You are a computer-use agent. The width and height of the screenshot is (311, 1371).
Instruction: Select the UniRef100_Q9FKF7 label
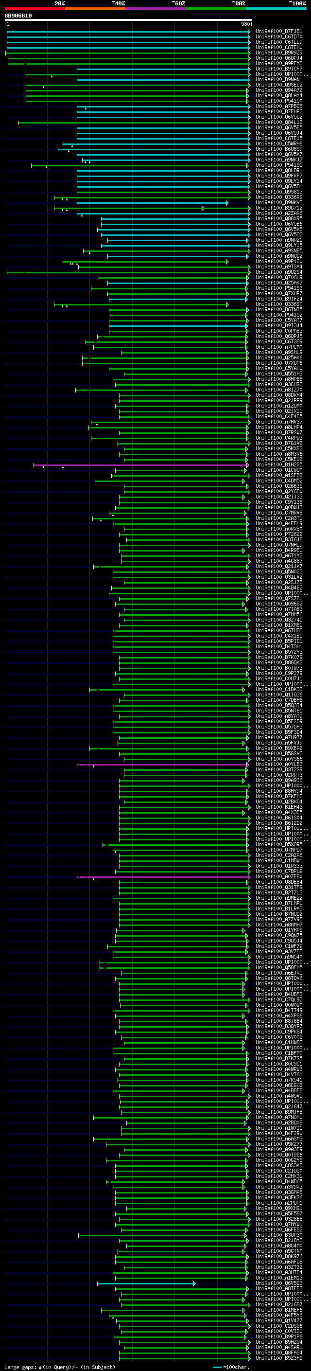[x=279, y=176]
